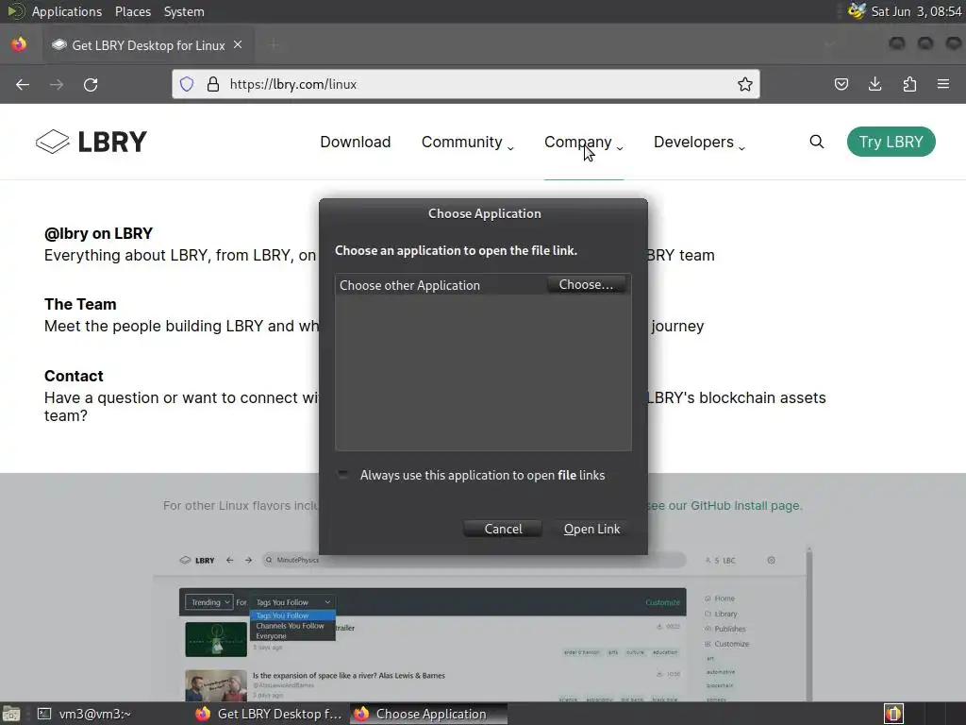Click the Try LBRY button

coord(891,142)
